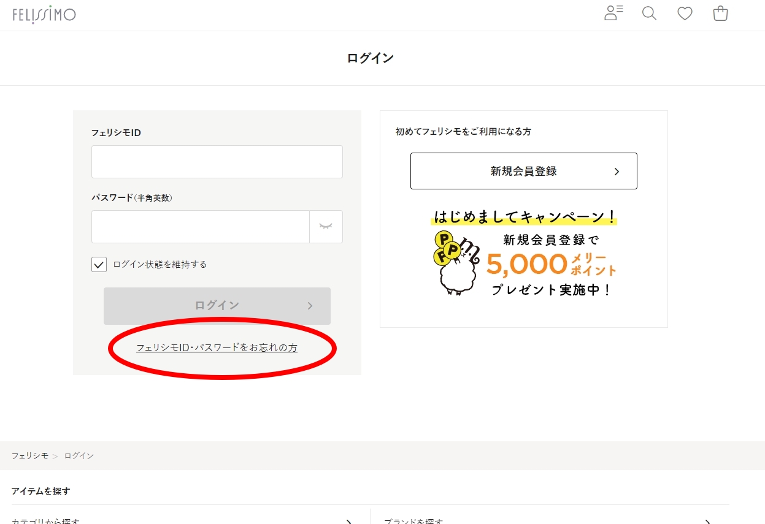Screen dimensions: 765x524
Task: Toggle password visibility eye icon
Action: click(x=326, y=227)
